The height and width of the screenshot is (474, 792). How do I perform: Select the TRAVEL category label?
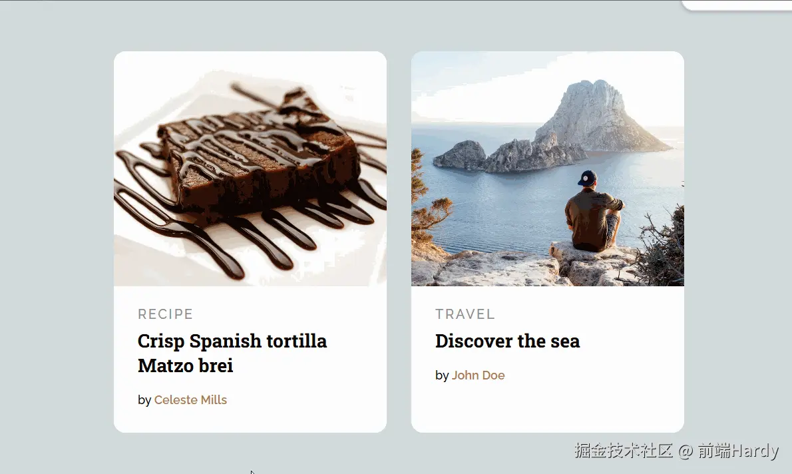pyautogui.click(x=465, y=314)
